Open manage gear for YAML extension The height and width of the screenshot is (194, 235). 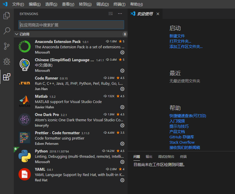tap(122, 180)
